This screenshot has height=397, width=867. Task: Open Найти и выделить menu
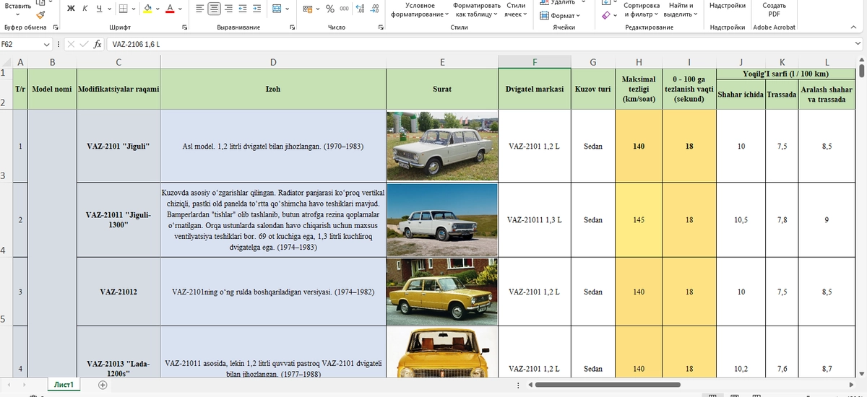(681, 9)
